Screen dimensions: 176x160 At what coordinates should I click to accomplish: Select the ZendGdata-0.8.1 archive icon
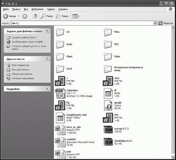tap(108, 142)
